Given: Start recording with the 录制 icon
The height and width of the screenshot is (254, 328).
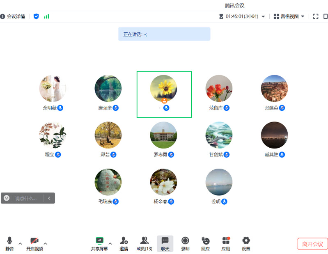Looking at the screenshot, I should tap(185, 241).
